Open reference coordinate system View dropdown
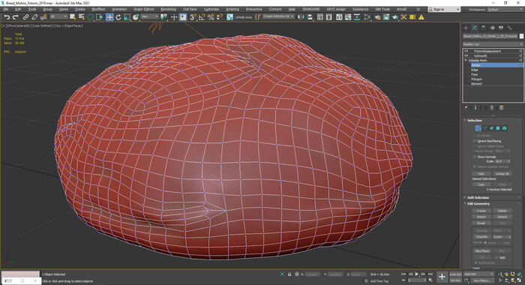The width and height of the screenshot is (525, 285). (149, 16)
